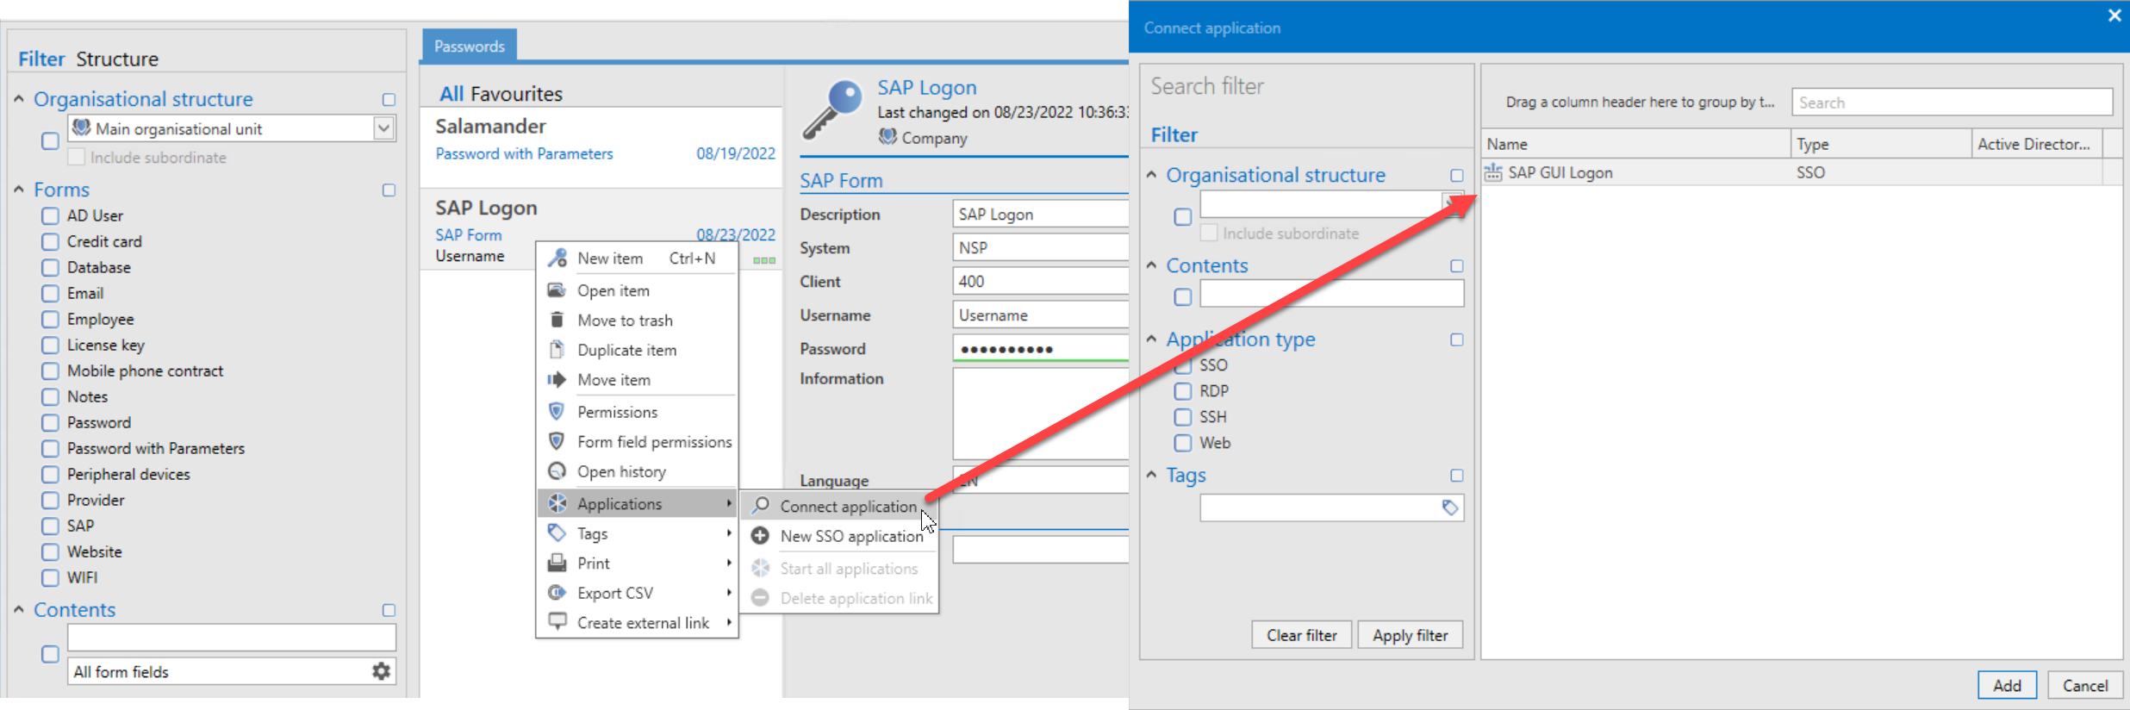Click the Applications menu icon
The height and width of the screenshot is (710, 2130).
(557, 503)
